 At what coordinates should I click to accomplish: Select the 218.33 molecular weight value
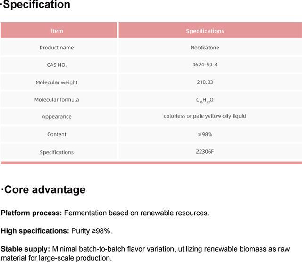point(205,82)
